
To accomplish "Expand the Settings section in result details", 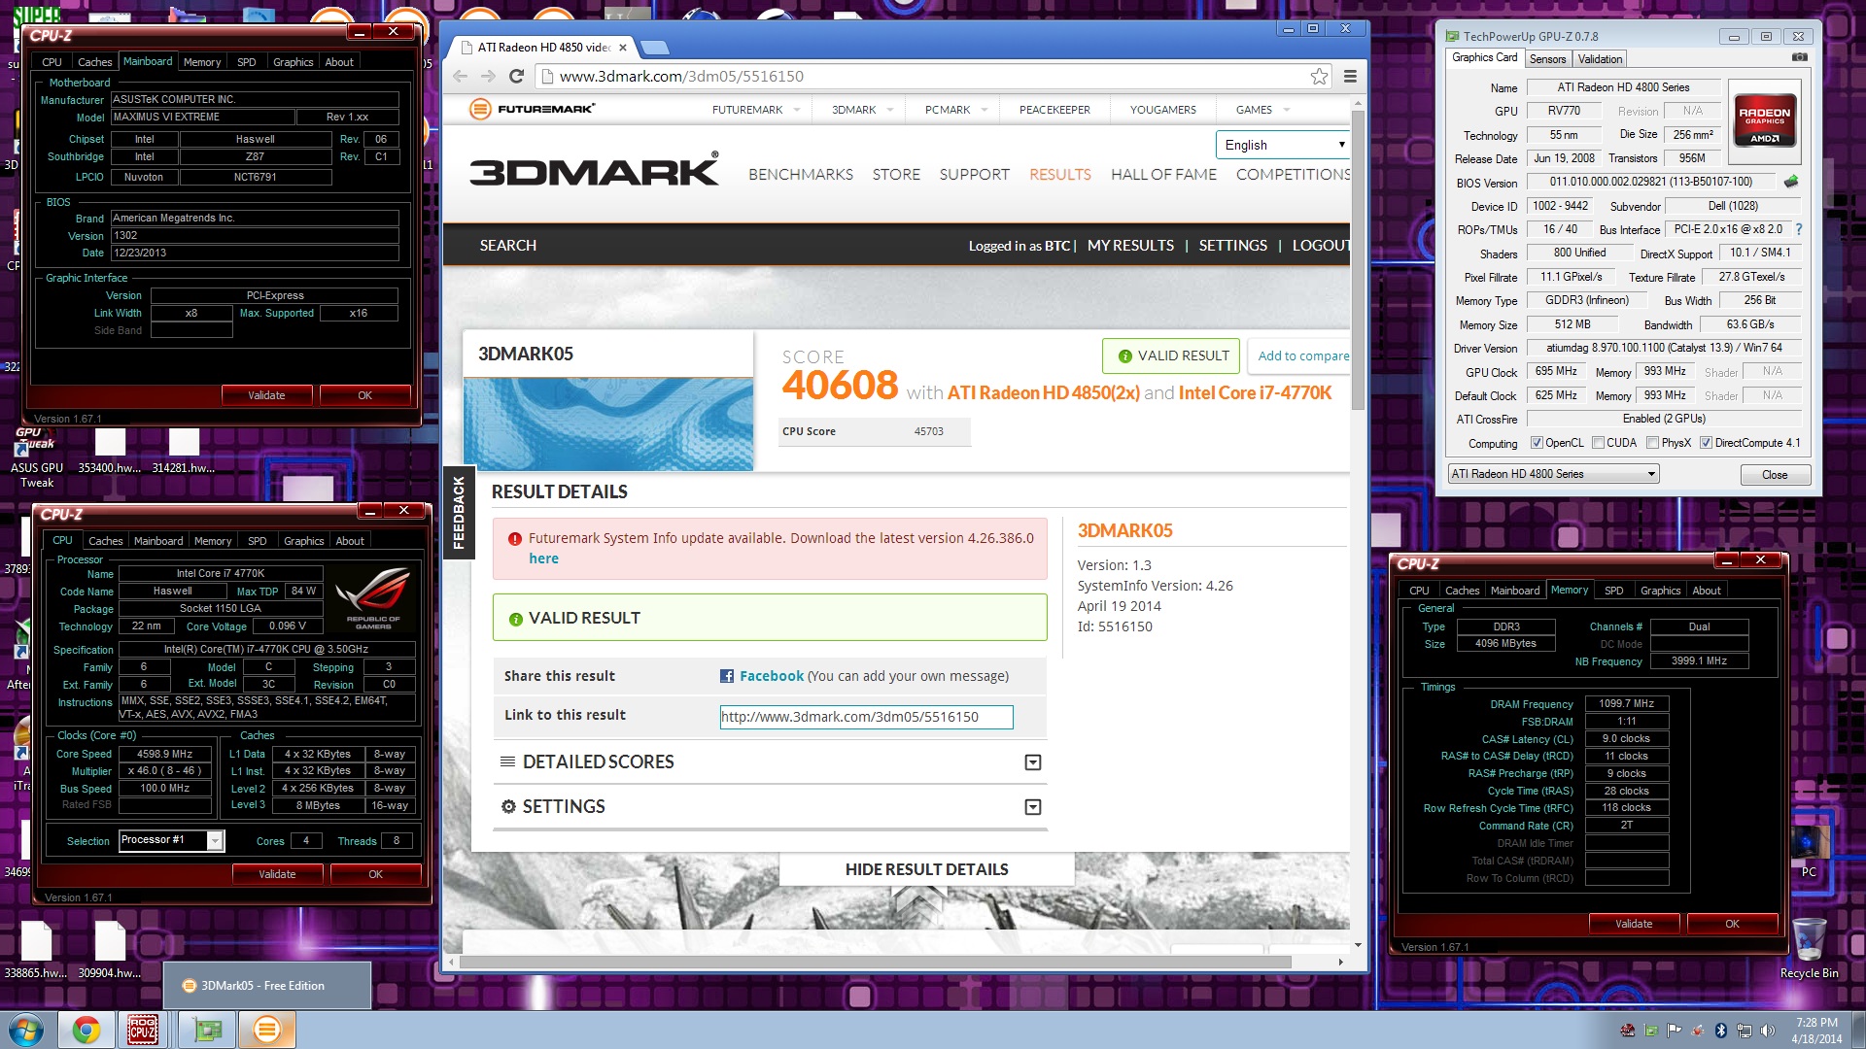I will 1033,807.
